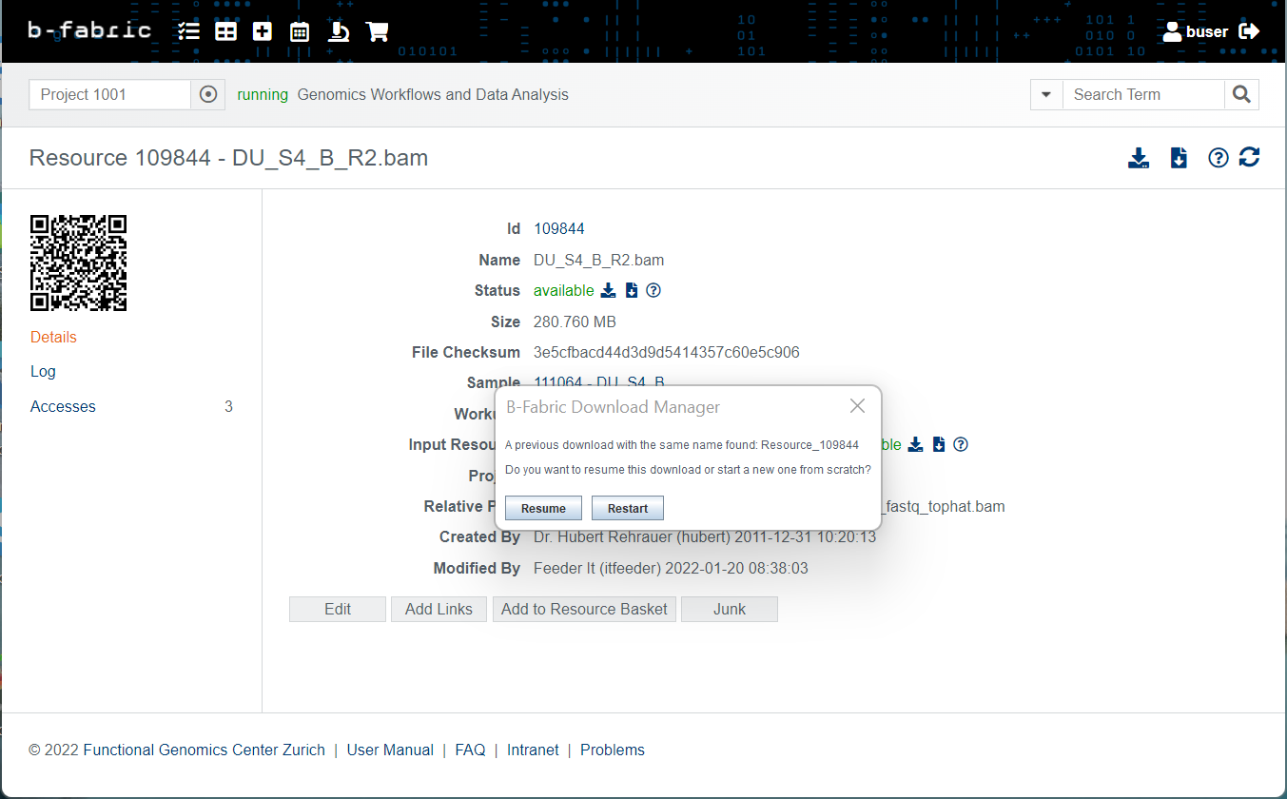Log out using the exit arrow icon
The width and height of the screenshot is (1287, 799).
[1250, 31]
